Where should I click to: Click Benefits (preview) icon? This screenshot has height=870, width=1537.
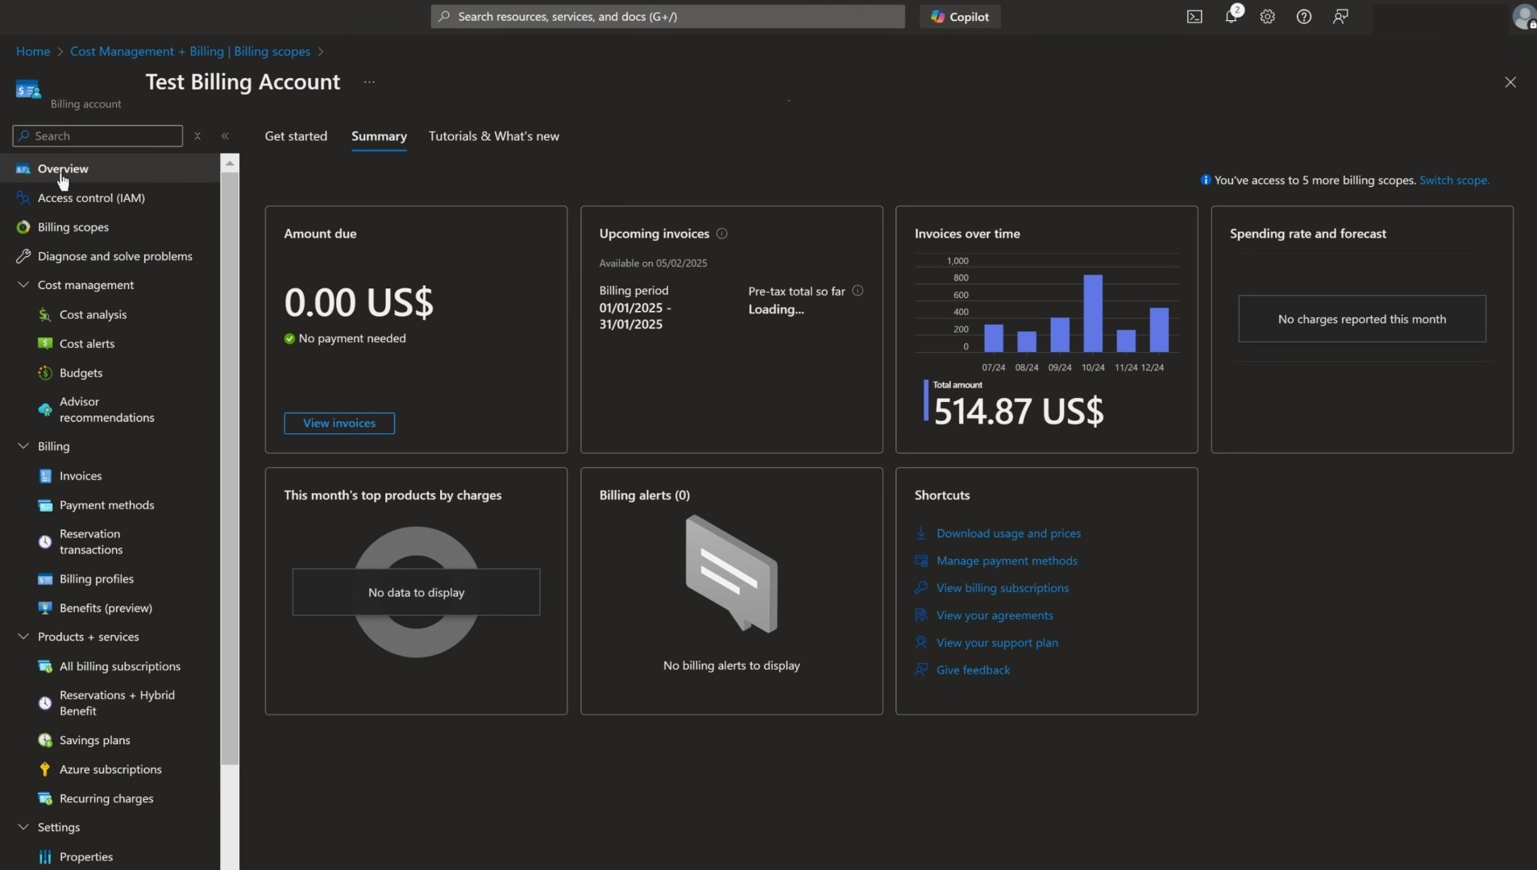(45, 608)
